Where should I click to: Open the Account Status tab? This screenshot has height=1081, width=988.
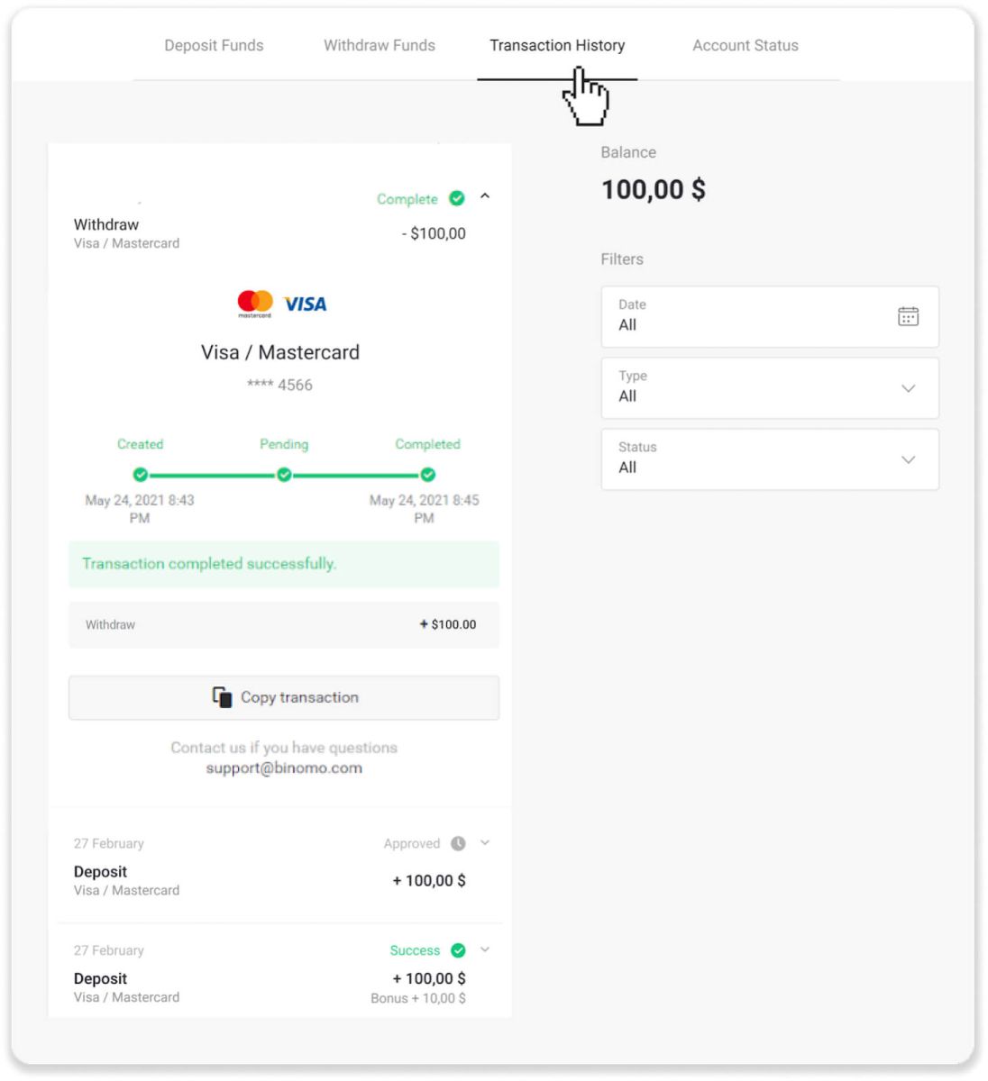745,45
